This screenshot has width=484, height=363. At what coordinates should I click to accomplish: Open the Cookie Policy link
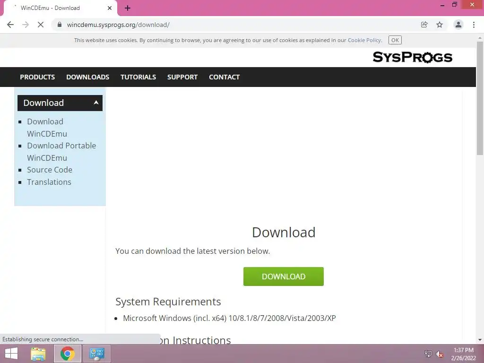coord(364,40)
